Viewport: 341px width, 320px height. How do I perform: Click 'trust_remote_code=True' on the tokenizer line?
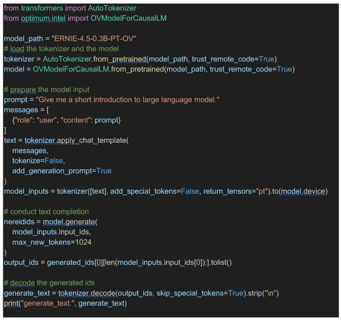pyautogui.click(x=233, y=59)
